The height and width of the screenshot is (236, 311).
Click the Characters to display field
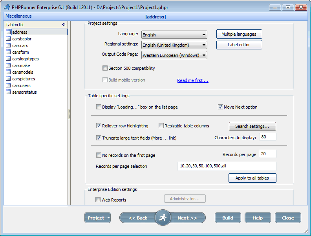point(267,137)
